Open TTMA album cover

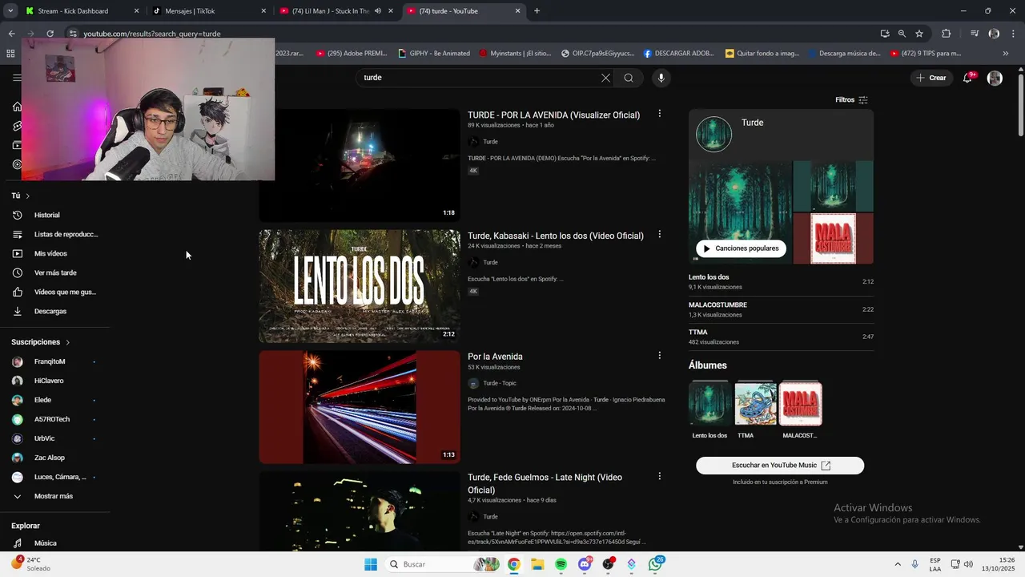[755, 404]
